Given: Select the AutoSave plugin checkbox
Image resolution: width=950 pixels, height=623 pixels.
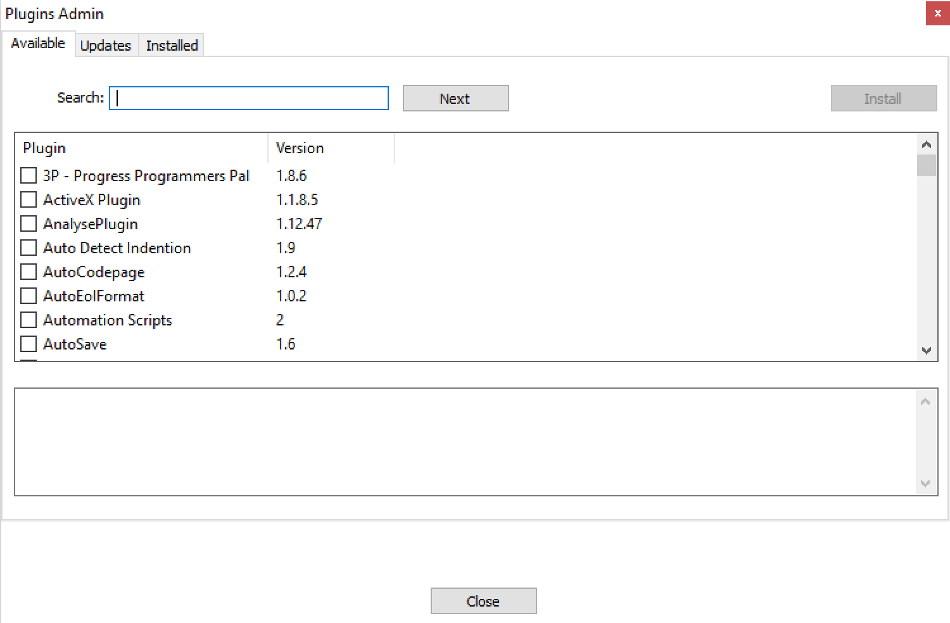Looking at the screenshot, I should [x=28, y=344].
